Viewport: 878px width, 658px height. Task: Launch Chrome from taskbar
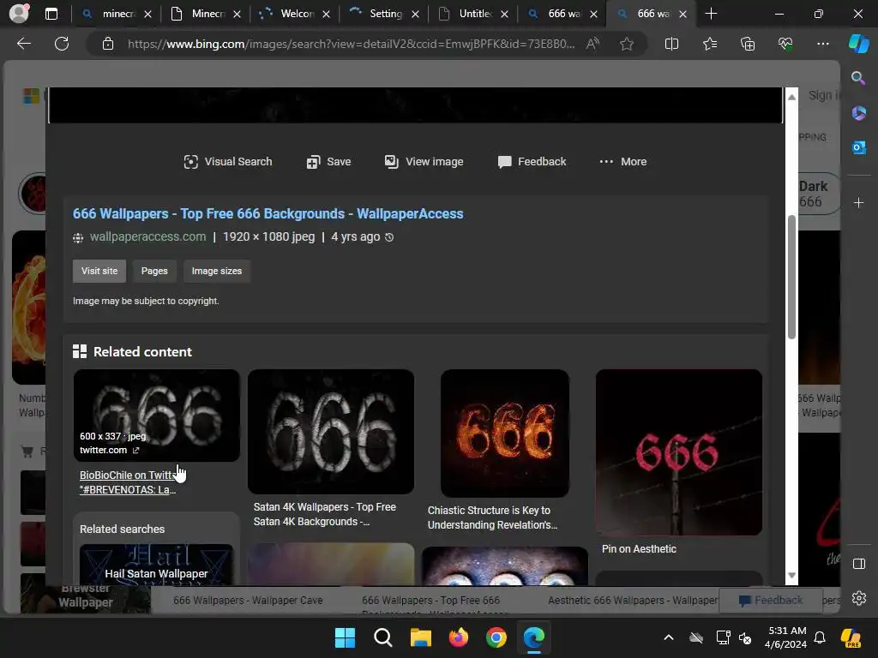[x=496, y=637]
